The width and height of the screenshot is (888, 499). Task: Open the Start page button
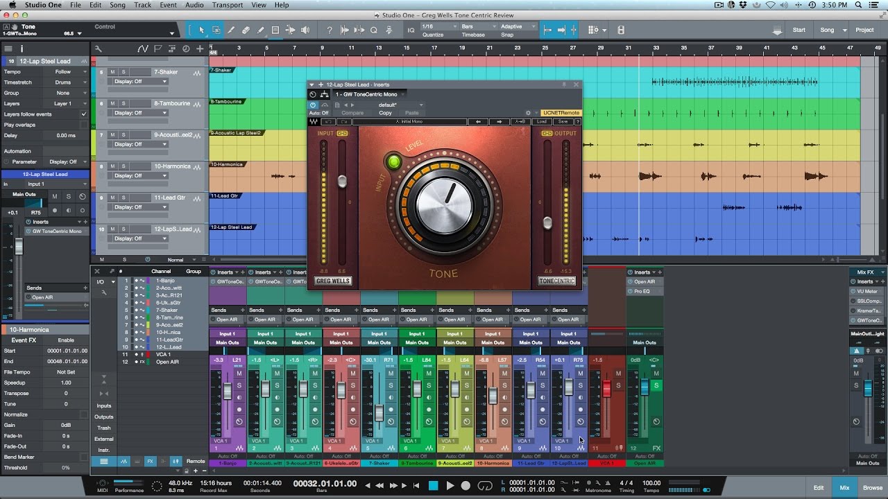[x=799, y=30]
